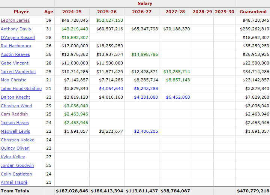Open D'Angelo Russell player link
The width and height of the screenshot is (270, 195).
point(18,37)
